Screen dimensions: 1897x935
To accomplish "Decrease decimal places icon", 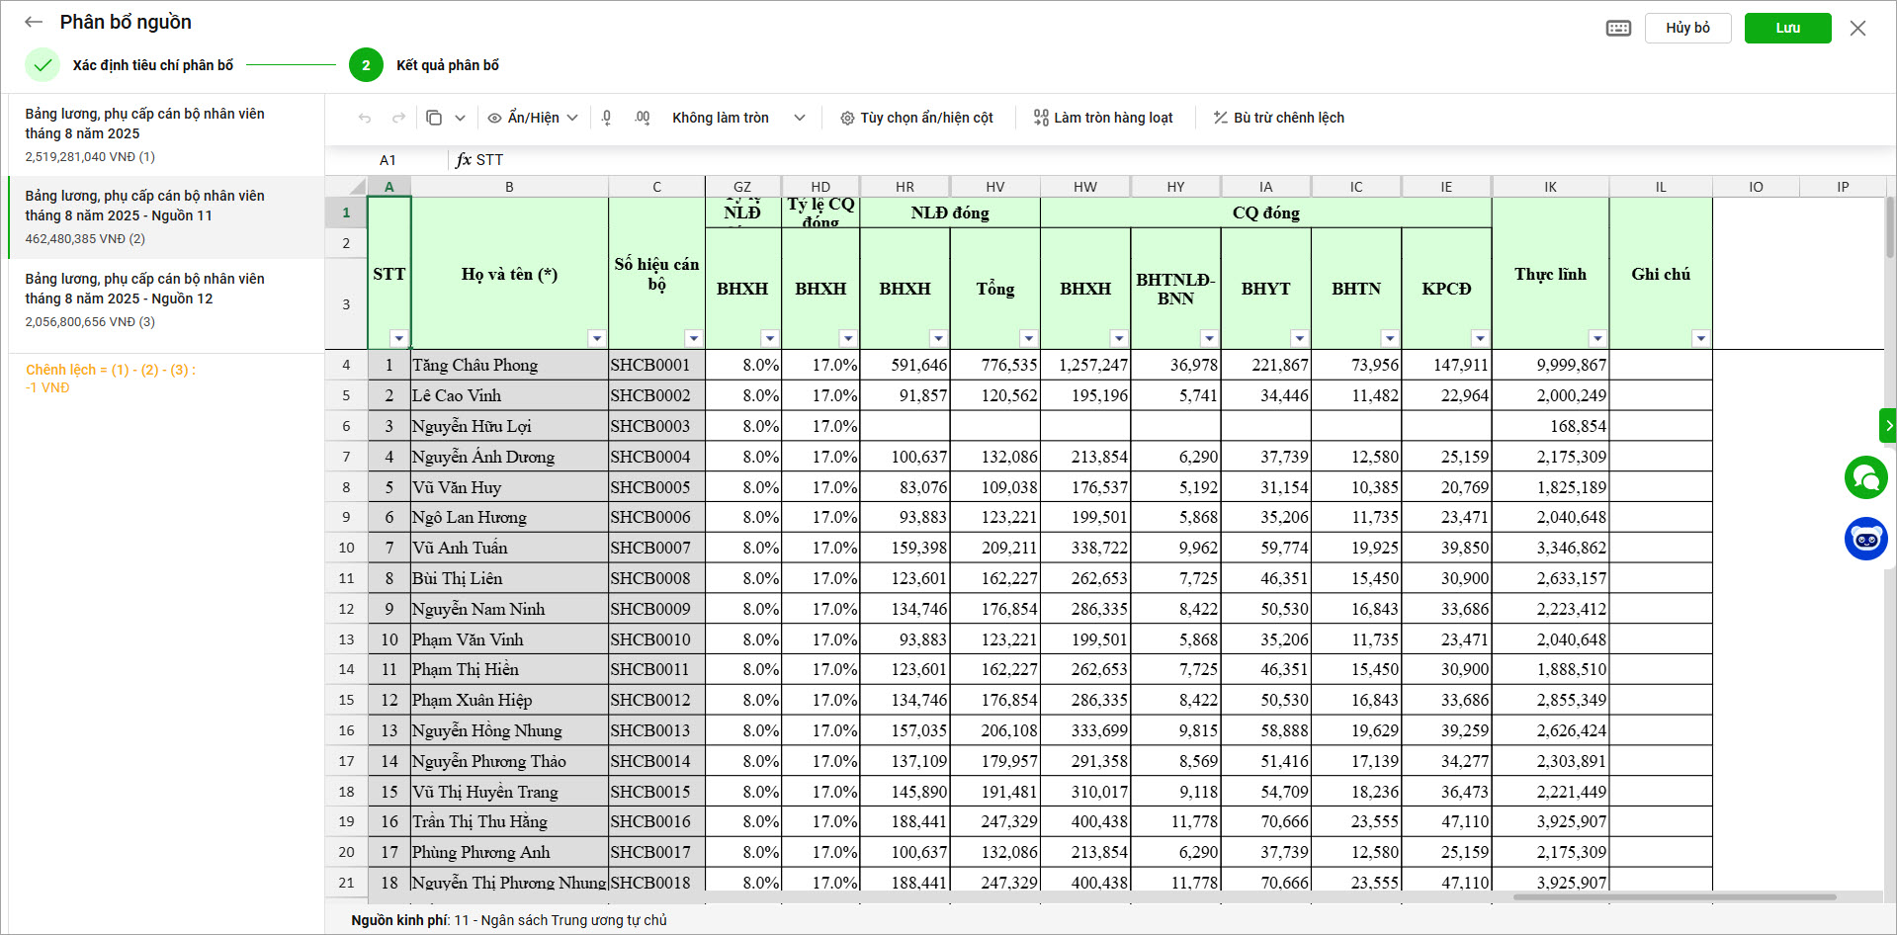I will coord(606,118).
